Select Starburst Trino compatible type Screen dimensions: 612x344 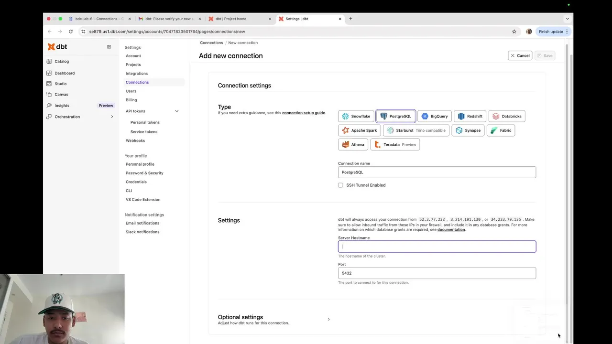[416, 130]
